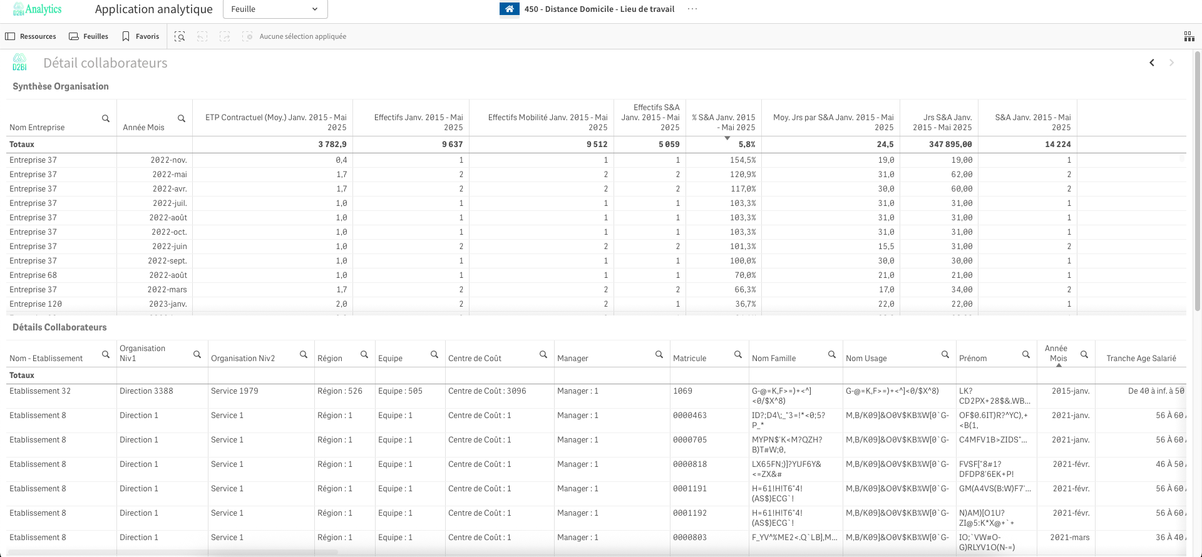Click the Analytics logo
Screen dimensions: 1202x557
[x=37, y=9]
